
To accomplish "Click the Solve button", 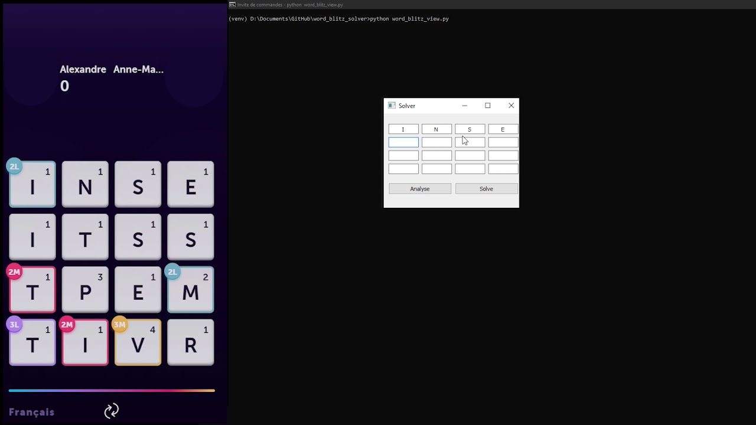I will pyautogui.click(x=487, y=189).
